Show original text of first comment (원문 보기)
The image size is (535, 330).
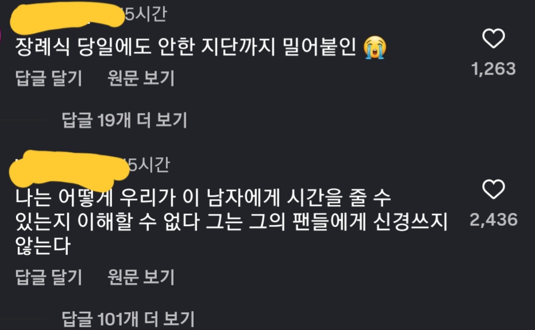[x=141, y=78]
